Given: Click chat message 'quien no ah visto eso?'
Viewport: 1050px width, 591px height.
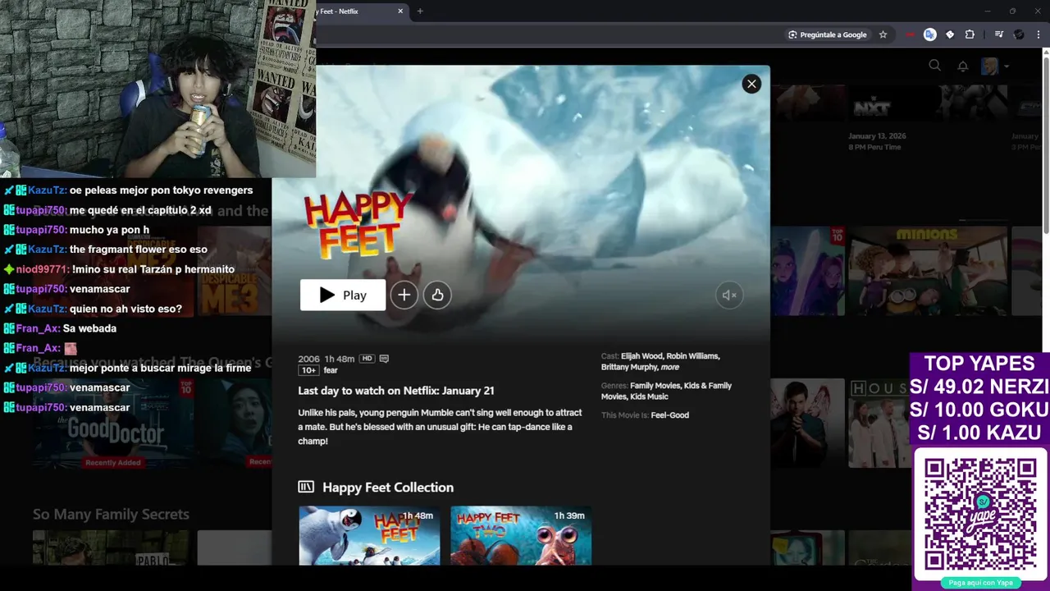Looking at the screenshot, I should [x=126, y=309].
